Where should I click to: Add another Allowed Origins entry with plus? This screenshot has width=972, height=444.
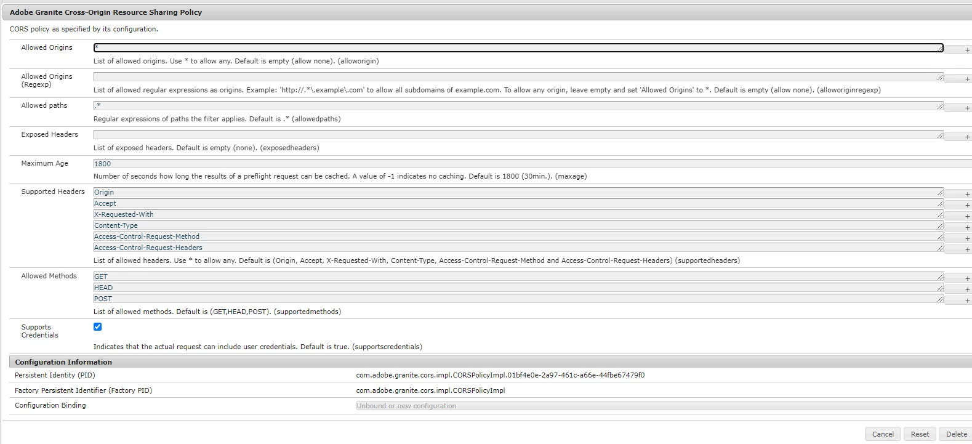point(959,50)
